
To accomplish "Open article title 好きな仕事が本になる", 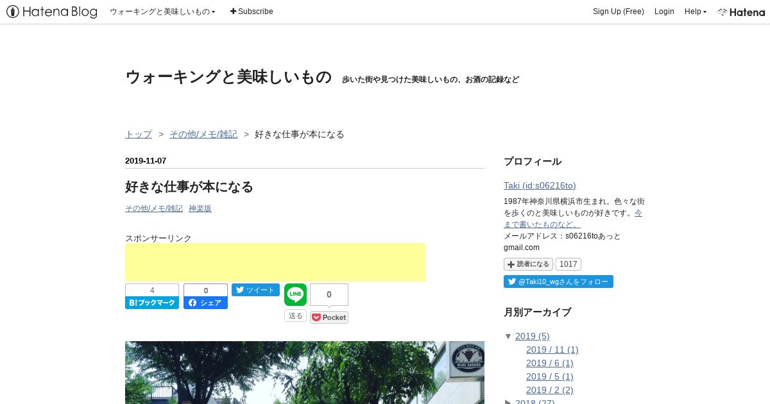I will (x=189, y=187).
